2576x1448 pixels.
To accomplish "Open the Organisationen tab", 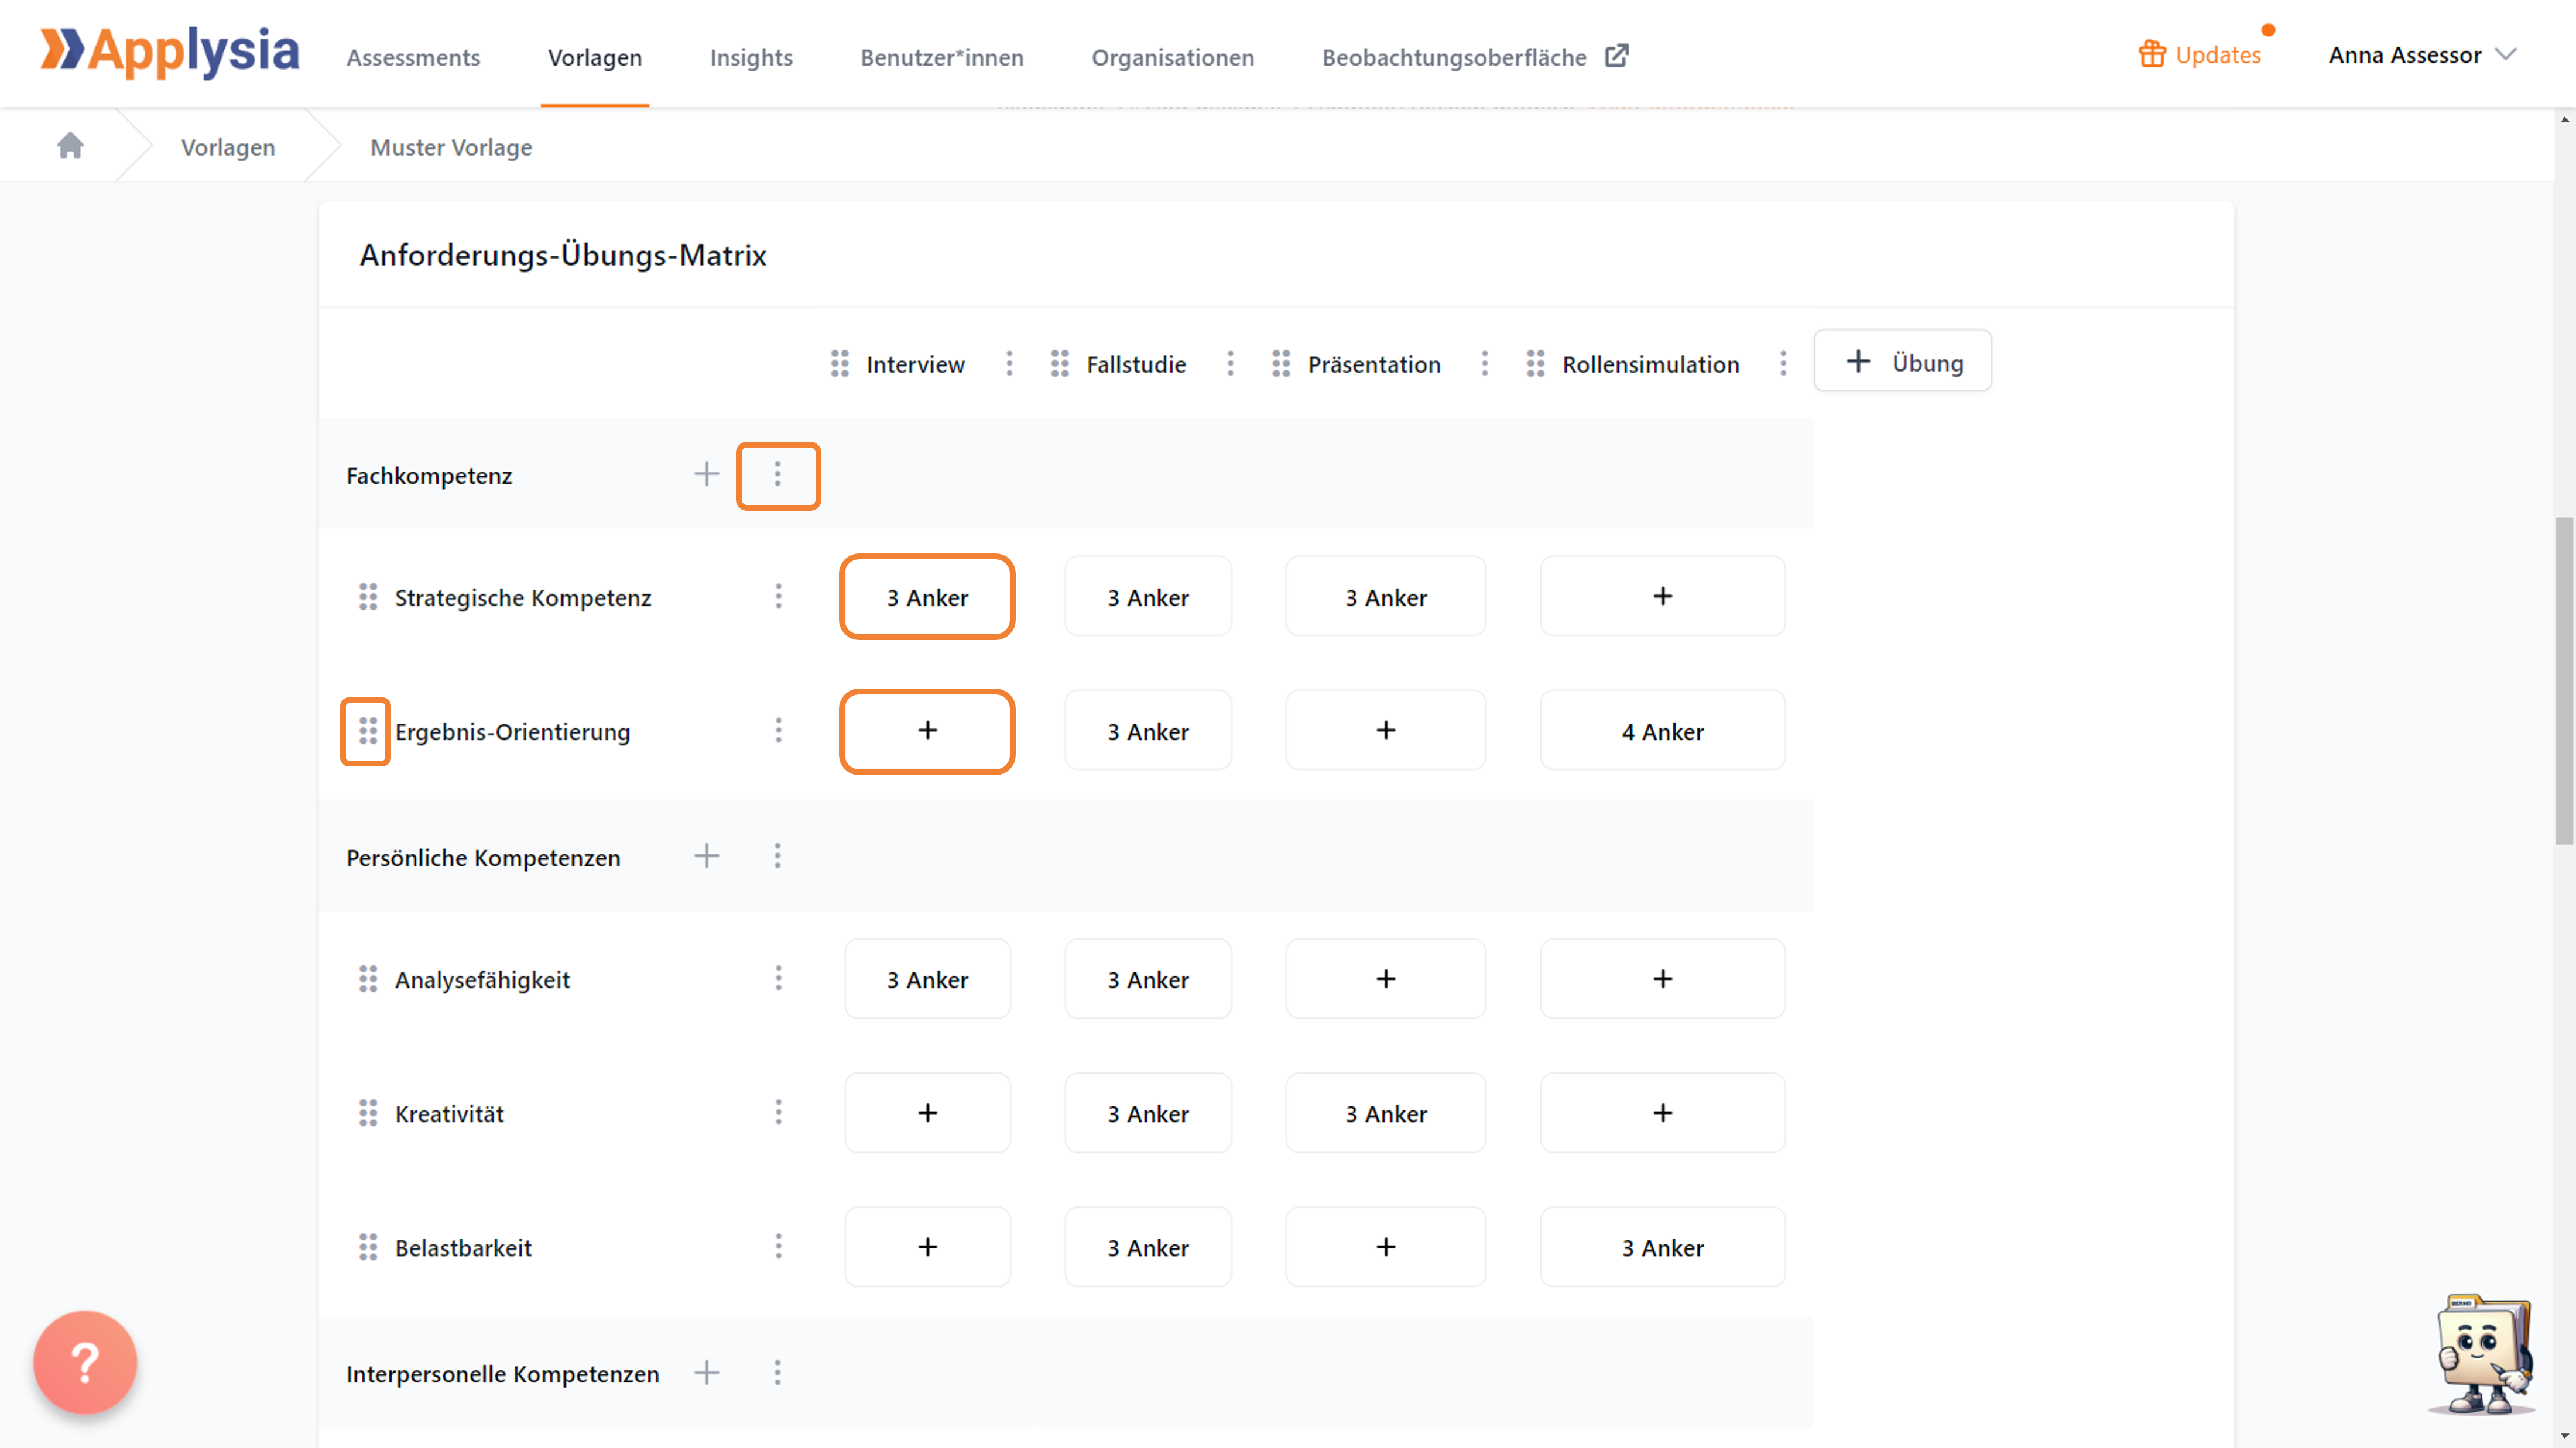I will (1173, 57).
